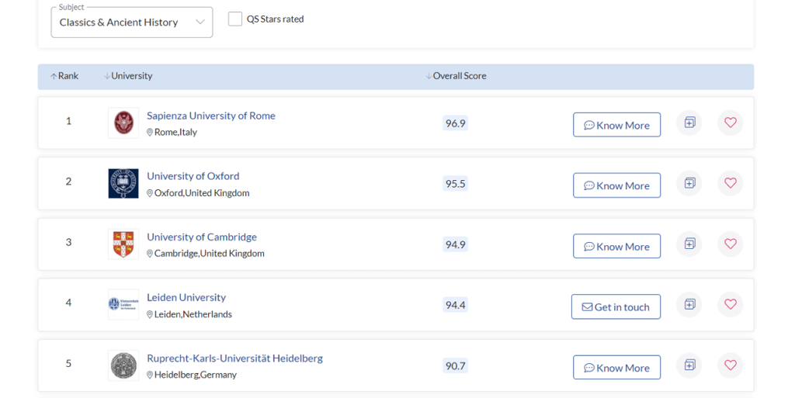Add Leiden University to compare
Viewport: 795px width, 398px height.
[689, 304]
